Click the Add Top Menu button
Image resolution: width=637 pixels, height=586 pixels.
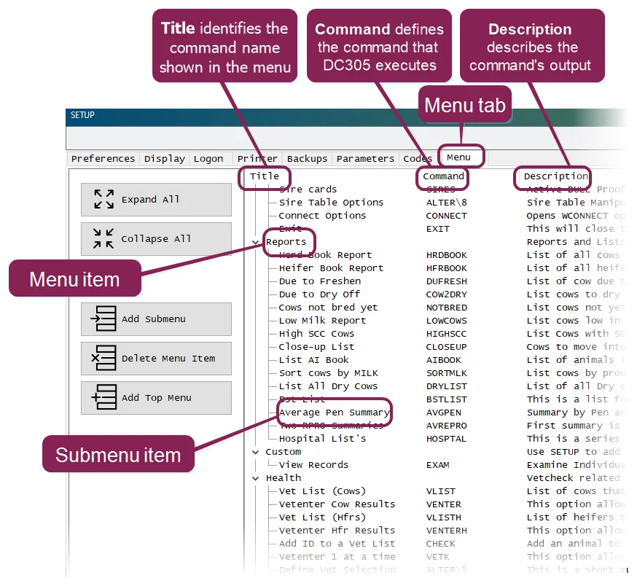(157, 398)
